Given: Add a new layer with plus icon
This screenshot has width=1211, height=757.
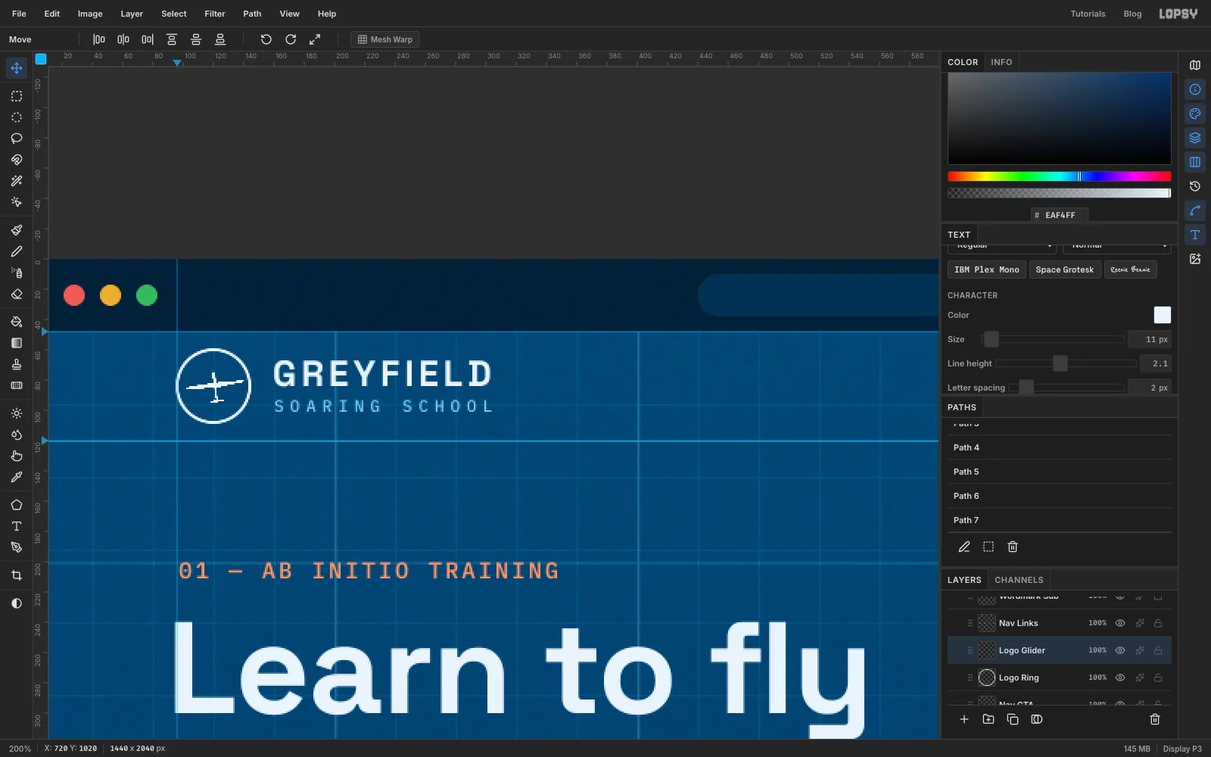Looking at the screenshot, I should point(964,719).
